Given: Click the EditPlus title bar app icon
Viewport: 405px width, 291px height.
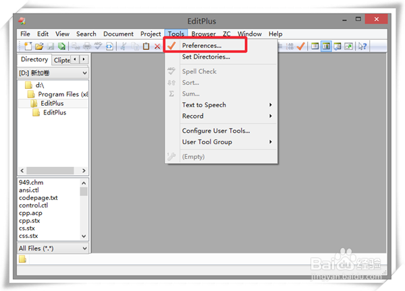Looking at the screenshot, I should 22,21.
